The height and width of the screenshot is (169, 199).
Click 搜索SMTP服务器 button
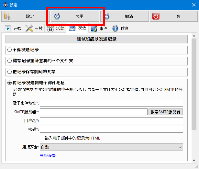(x=166, y=112)
